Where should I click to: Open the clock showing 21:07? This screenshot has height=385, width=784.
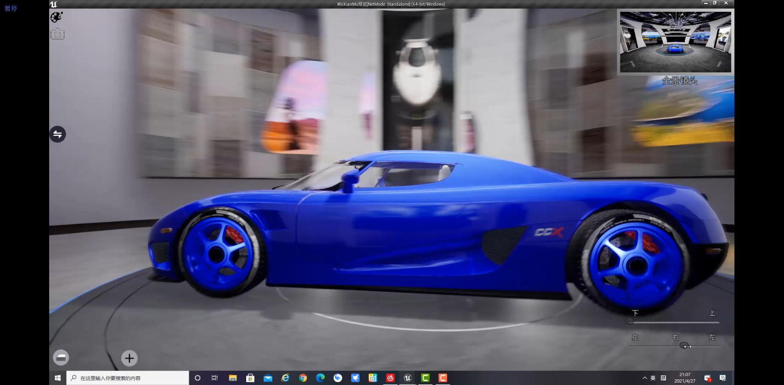(685, 378)
